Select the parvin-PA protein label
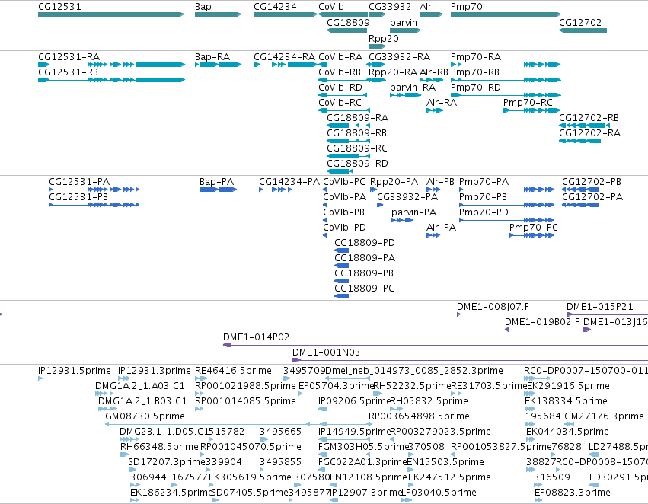 (413, 212)
